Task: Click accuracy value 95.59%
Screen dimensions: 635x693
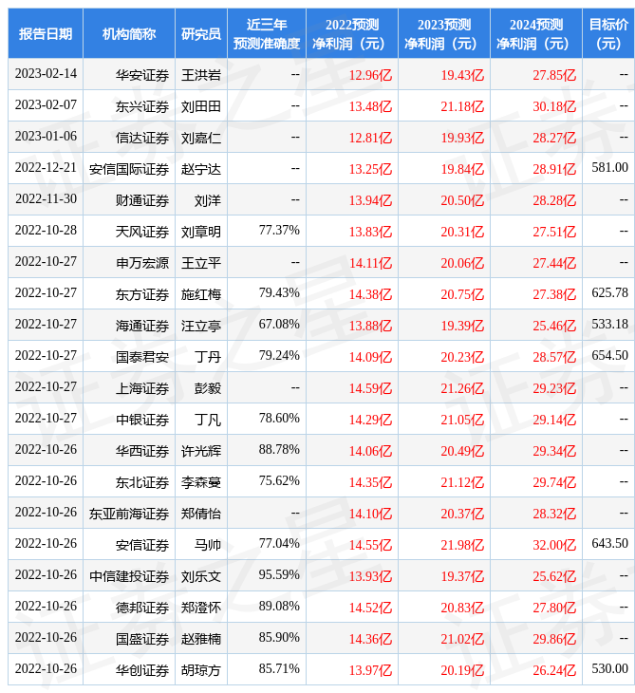Action: pyautogui.click(x=279, y=575)
